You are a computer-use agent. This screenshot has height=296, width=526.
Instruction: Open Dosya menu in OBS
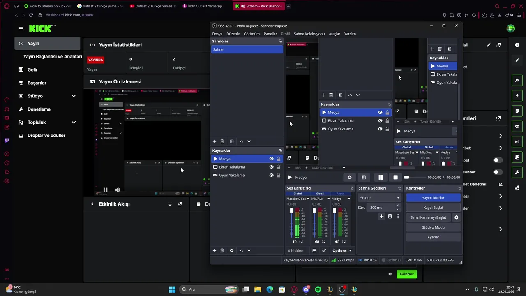pyautogui.click(x=217, y=34)
